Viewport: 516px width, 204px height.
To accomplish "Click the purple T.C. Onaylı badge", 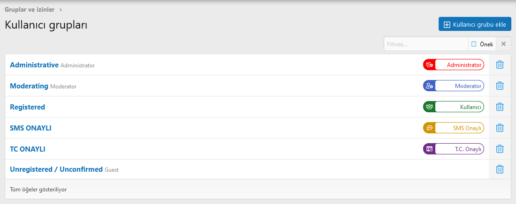I will [453, 149].
